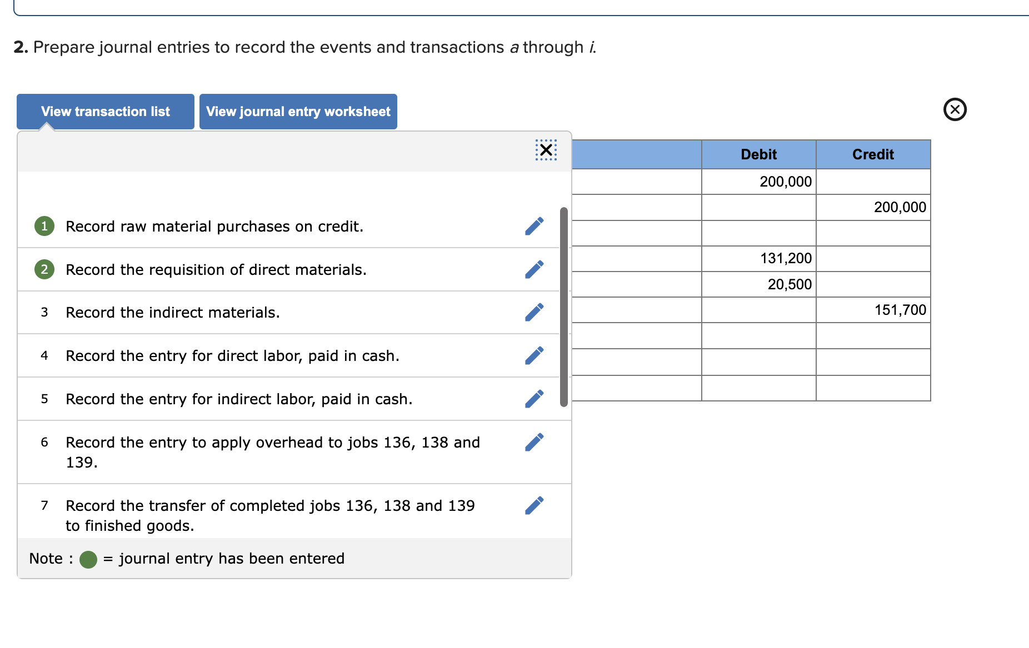Open pencil editor for direct materials requisition
Image resolution: width=1029 pixels, height=648 pixels.
pyautogui.click(x=534, y=269)
